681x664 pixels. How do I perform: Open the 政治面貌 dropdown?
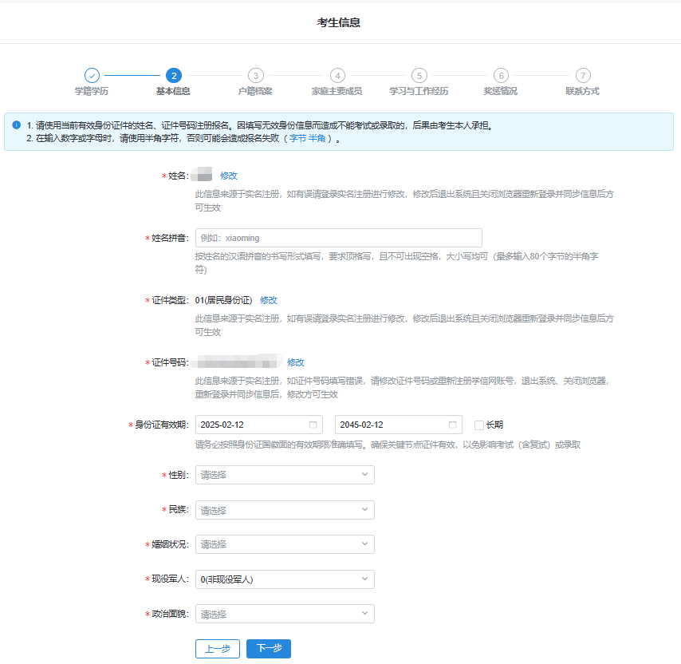(285, 614)
